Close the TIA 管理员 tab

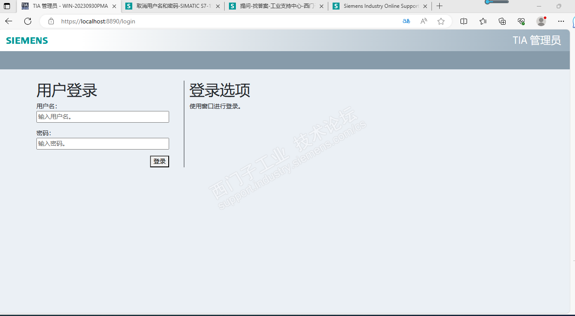click(x=114, y=7)
